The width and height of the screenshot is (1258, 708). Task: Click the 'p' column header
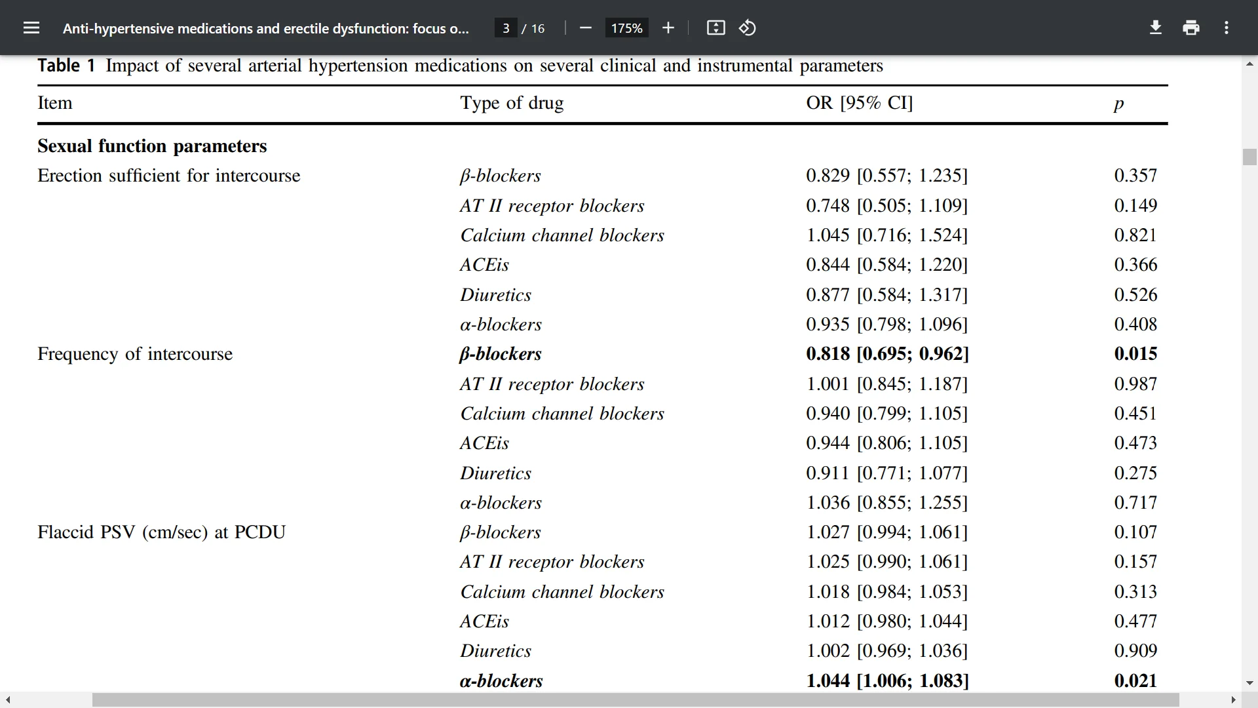(x=1119, y=104)
